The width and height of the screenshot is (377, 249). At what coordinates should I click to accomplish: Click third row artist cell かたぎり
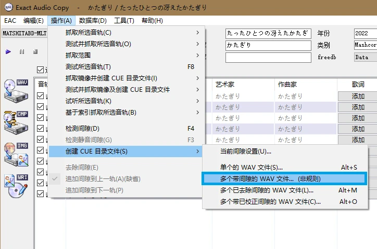tap(243, 118)
